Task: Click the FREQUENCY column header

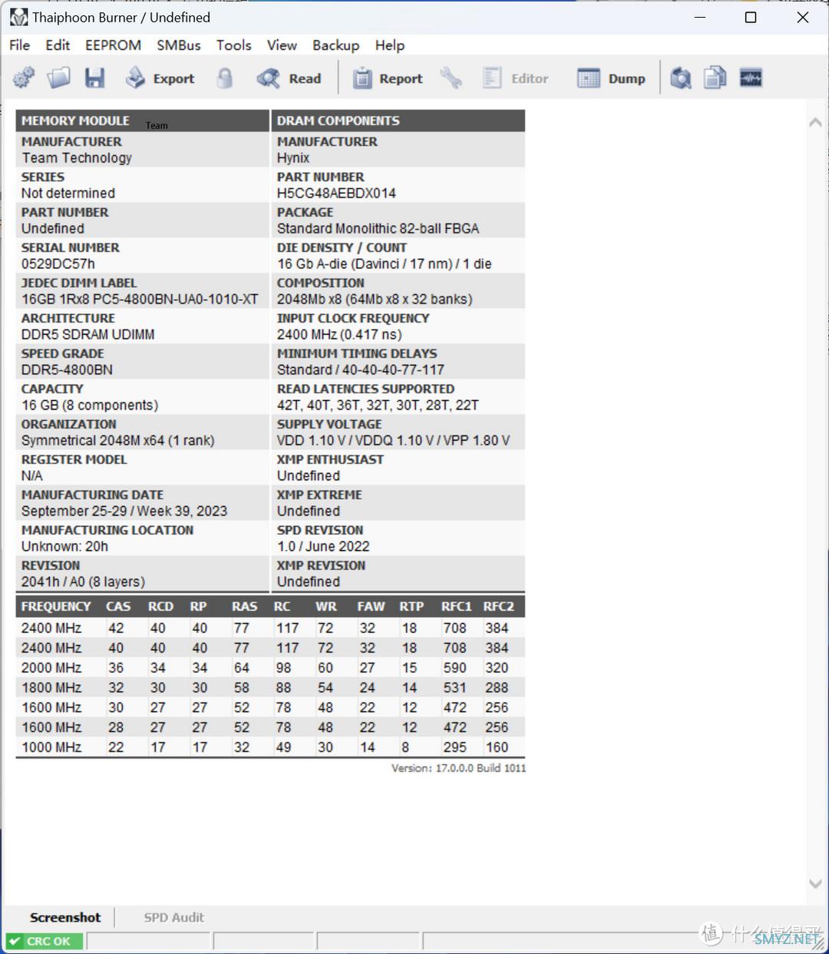Action: pos(56,607)
